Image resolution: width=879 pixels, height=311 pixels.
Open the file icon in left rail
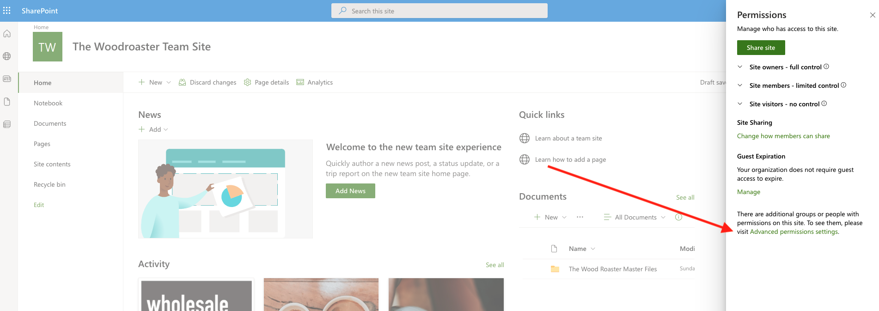7,102
